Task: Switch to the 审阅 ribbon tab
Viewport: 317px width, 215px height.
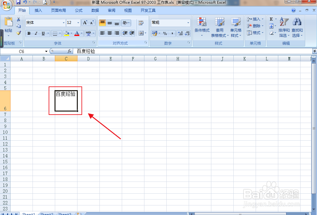Action: (x=111, y=10)
